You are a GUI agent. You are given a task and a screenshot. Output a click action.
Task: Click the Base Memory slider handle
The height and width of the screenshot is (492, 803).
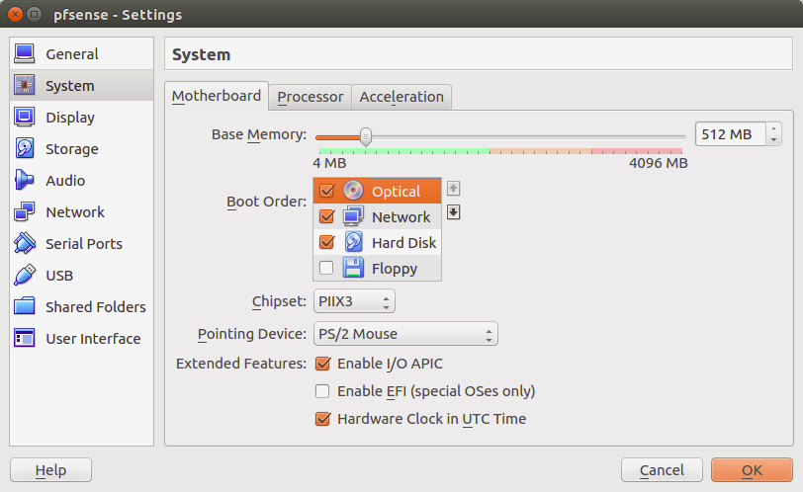366,136
